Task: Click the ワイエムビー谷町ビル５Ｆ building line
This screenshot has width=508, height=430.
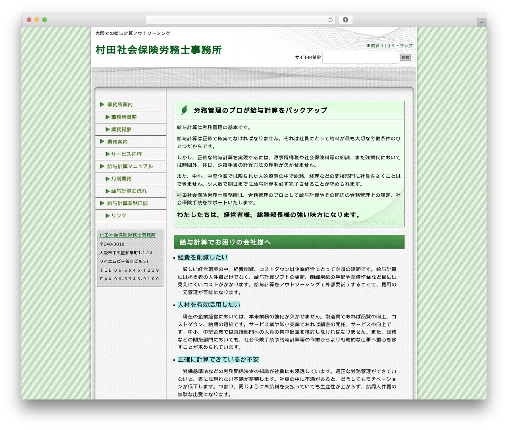Action: pyautogui.click(x=124, y=261)
